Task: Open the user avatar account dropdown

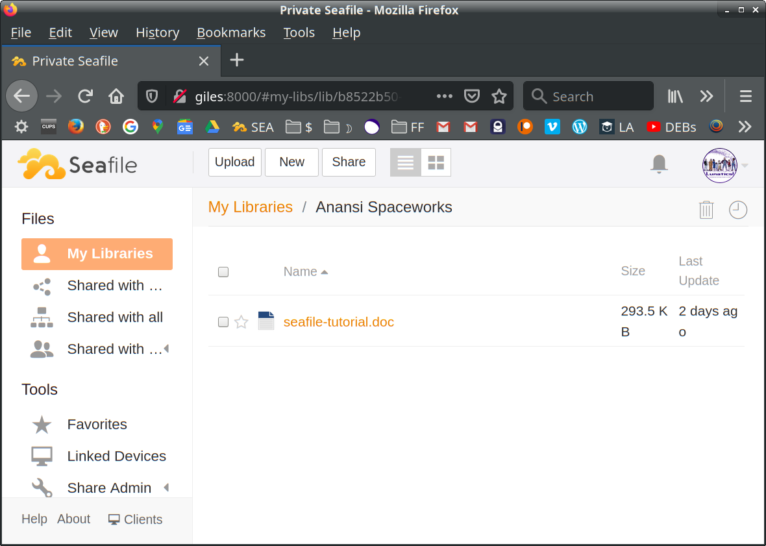Action: (x=720, y=165)
